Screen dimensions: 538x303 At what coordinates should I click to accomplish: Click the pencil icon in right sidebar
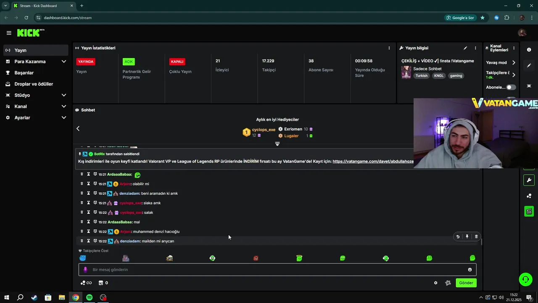point(529,66)
